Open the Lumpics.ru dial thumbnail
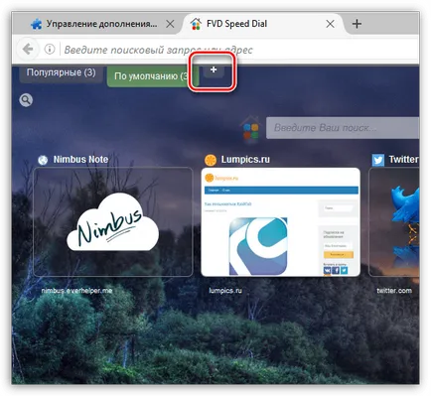 (x=281, y=221)
